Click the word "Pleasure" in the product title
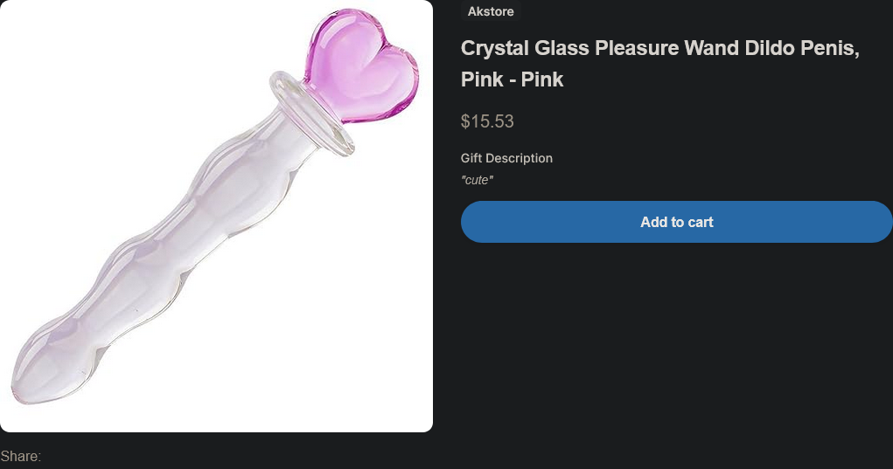This screenshot has height=469, width=893. pyautogui.click(x=638, y=48)
